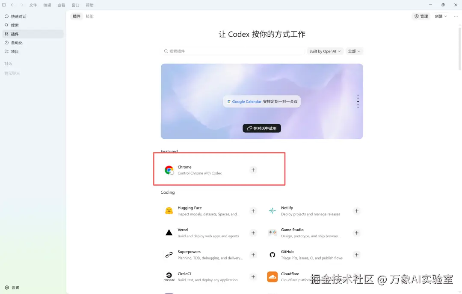Click the page vertical scrollbar
Screen dimensions: 462x294
[x=459, y=49]
